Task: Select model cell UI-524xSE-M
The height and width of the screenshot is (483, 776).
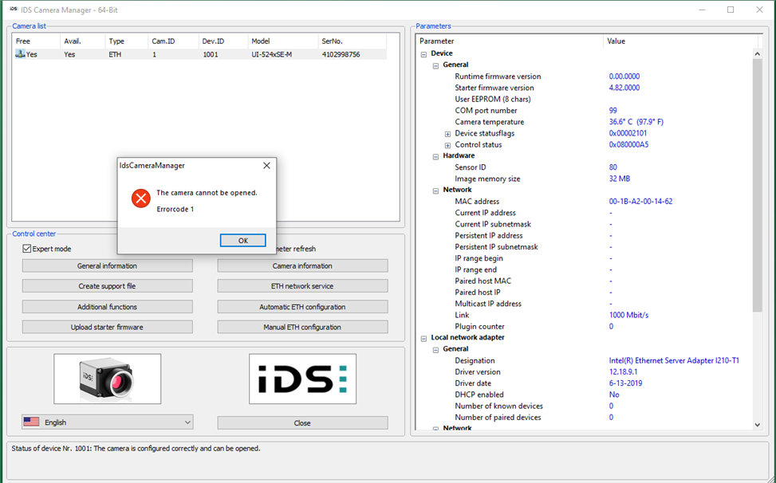Action: [x=271, y=54]
